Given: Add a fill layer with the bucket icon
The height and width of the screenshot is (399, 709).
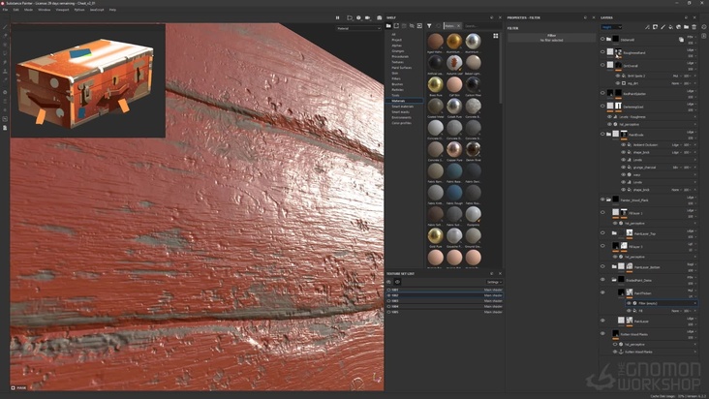Looking at the screenshot, I should [670, 27].
